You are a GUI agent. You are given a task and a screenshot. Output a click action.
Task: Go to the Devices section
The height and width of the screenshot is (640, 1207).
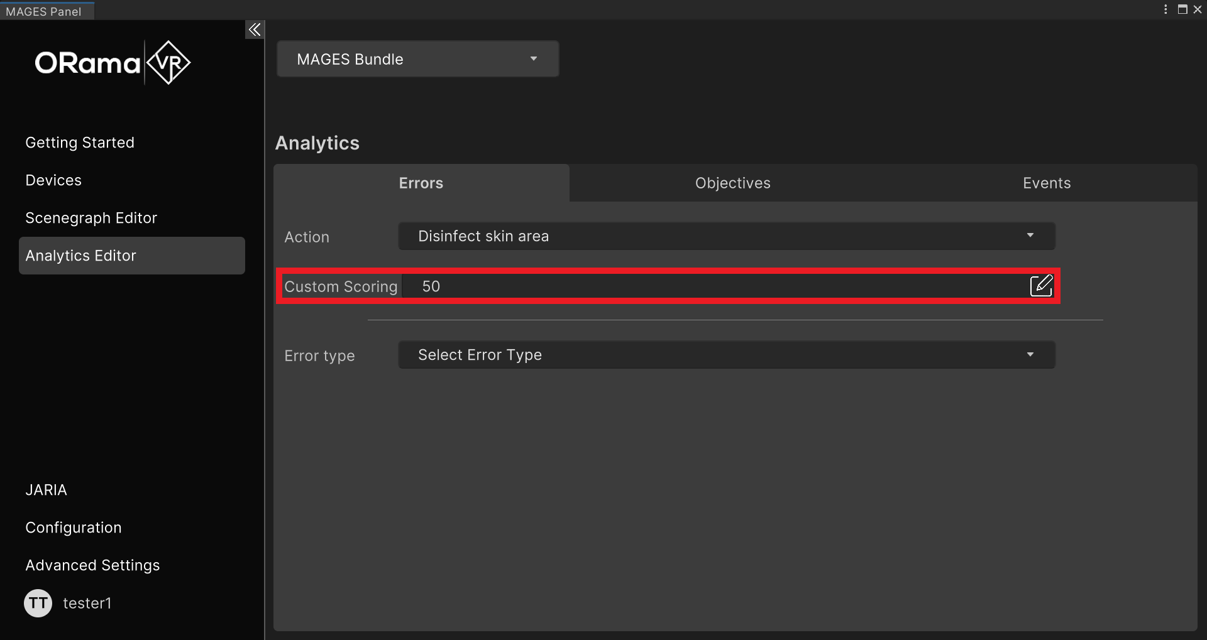tap(53, 180)
